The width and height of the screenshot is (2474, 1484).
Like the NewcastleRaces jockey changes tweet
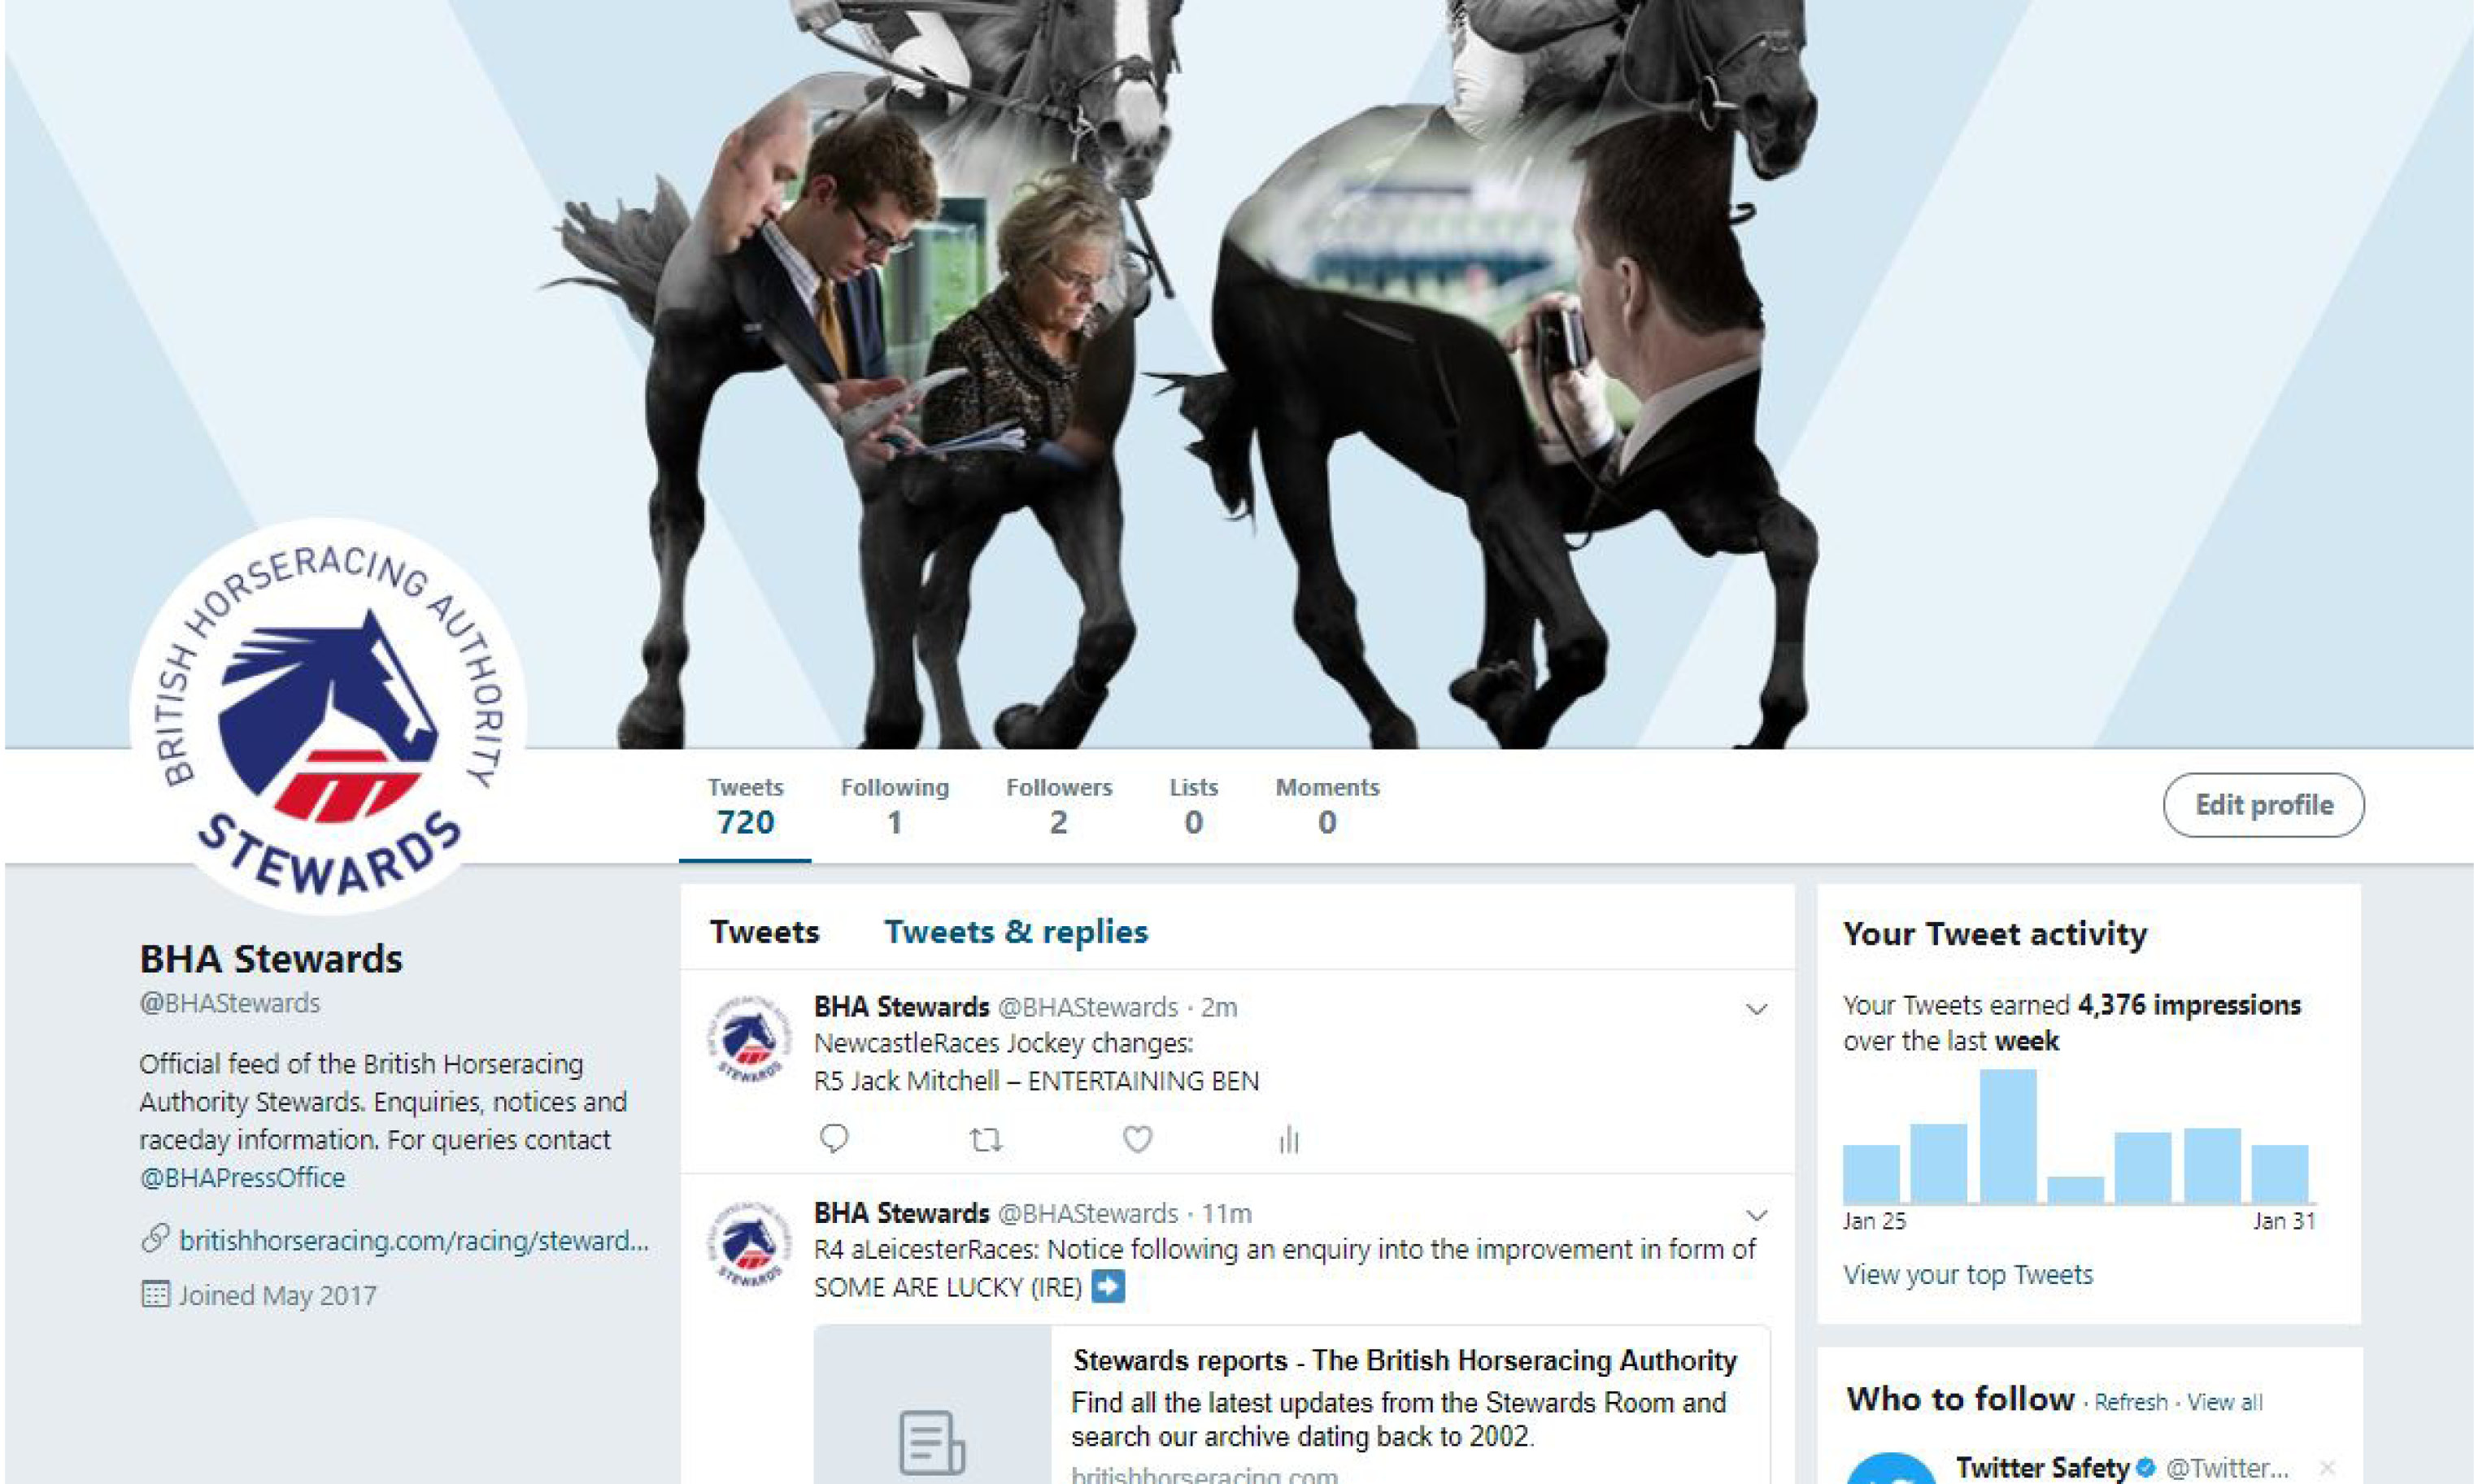coord(1137,1138)
